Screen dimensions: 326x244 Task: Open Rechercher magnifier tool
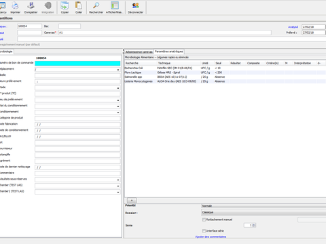tap(96, 5)
